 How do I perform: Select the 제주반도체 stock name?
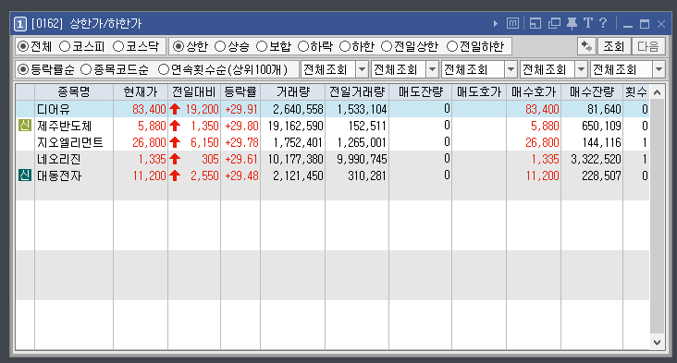point(65,126)
